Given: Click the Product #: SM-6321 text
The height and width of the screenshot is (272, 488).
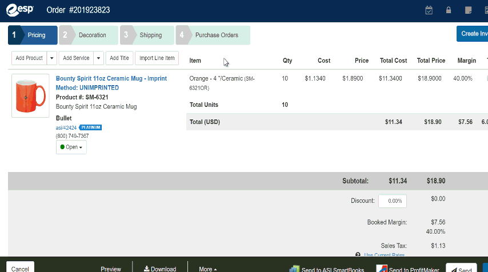Looking at the screenshot, I should [82, 97].
